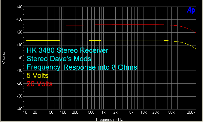Image resolution: width=203 pixels, height=122 pixels.
Task: Click the '-10' y-axis value
Action: (x=20, y=71)
